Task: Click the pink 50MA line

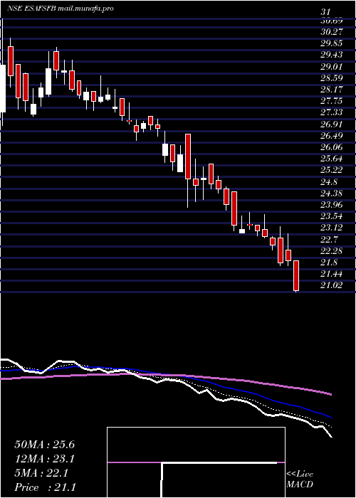Action: pyautogui.click(x=165, y=376)
